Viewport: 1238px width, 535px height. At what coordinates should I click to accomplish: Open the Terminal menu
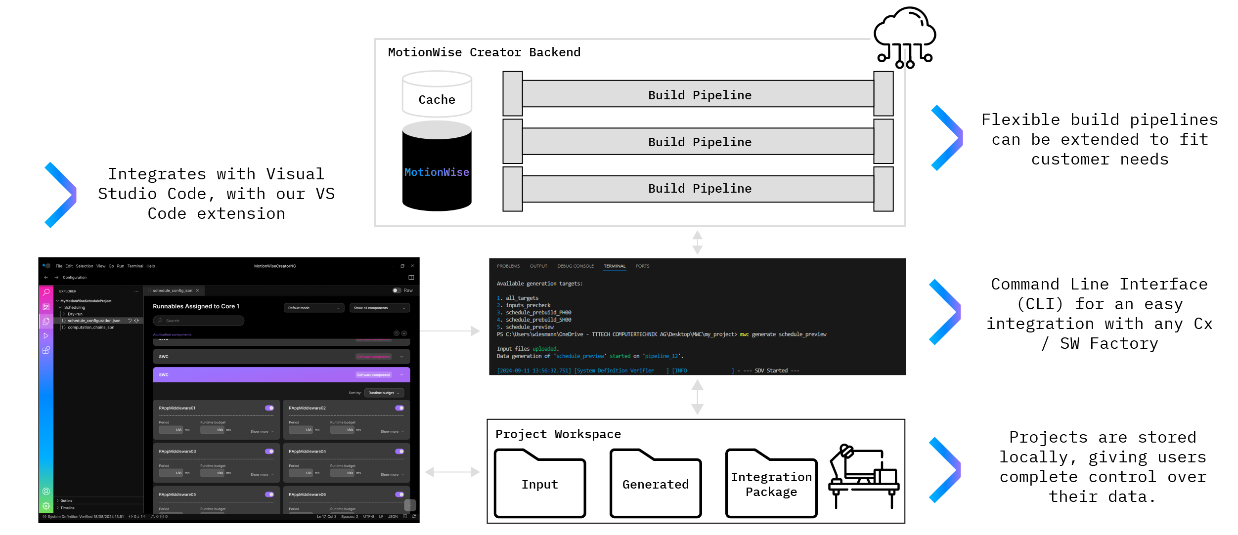coord(135,266)
